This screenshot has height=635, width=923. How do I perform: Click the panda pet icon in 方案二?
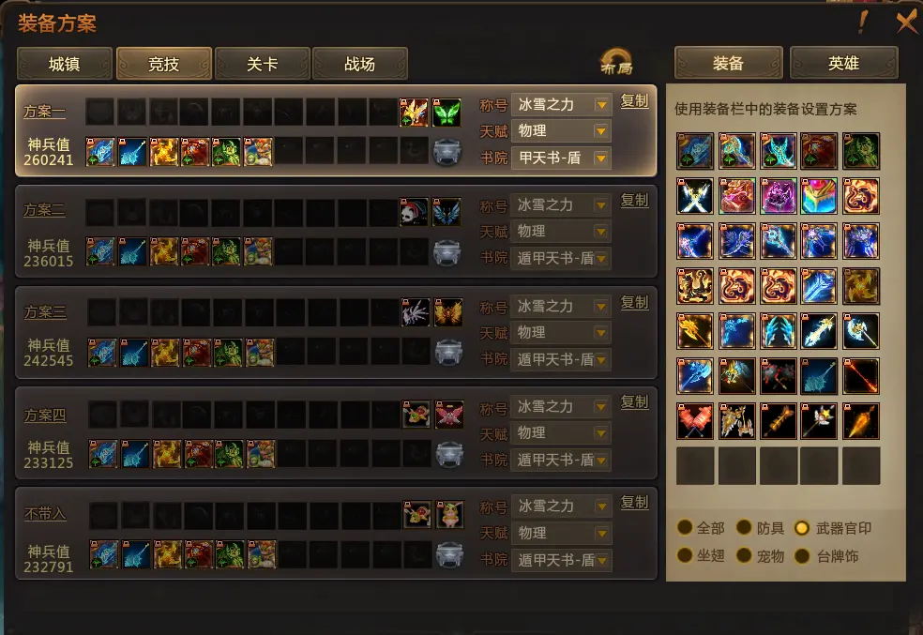click(x=414, y=213)
